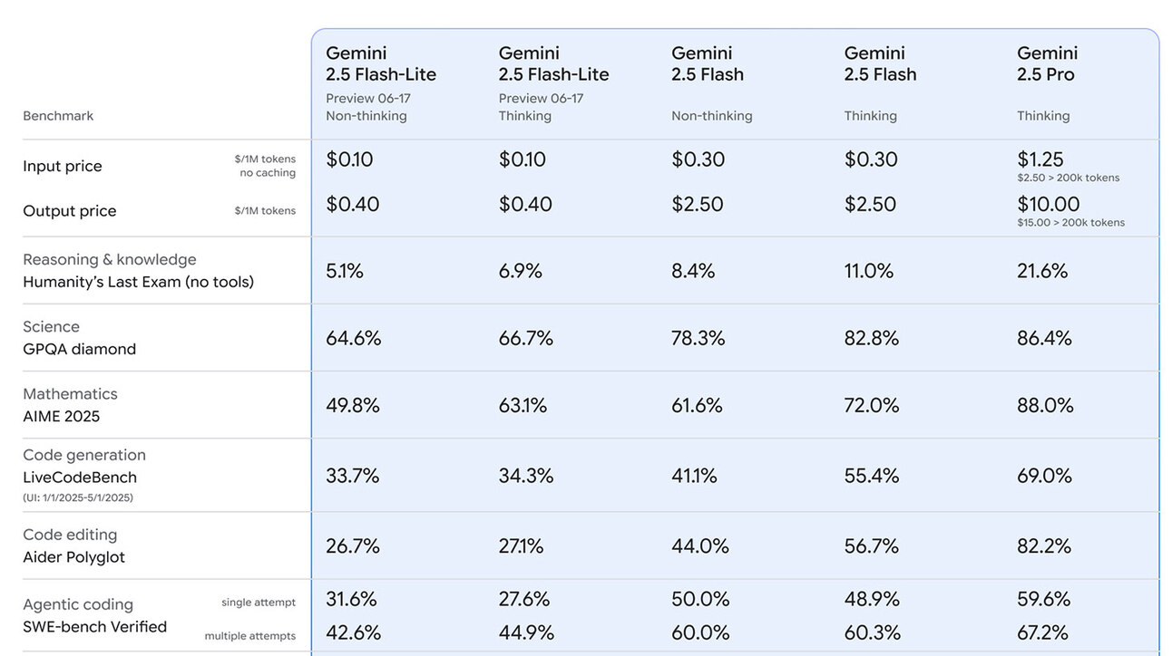Select the 49.8% AIME score cell

tap(353, 406)
